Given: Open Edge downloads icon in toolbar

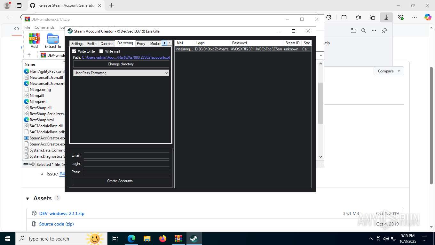Looking at the screenshot, I should [386, 18].
